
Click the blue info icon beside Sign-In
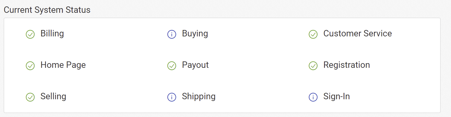[x=313, y=97]
